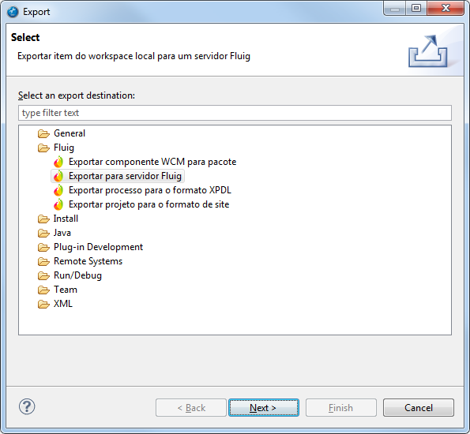
Task: Open the help question mark icon
Action: click(27, 406)
